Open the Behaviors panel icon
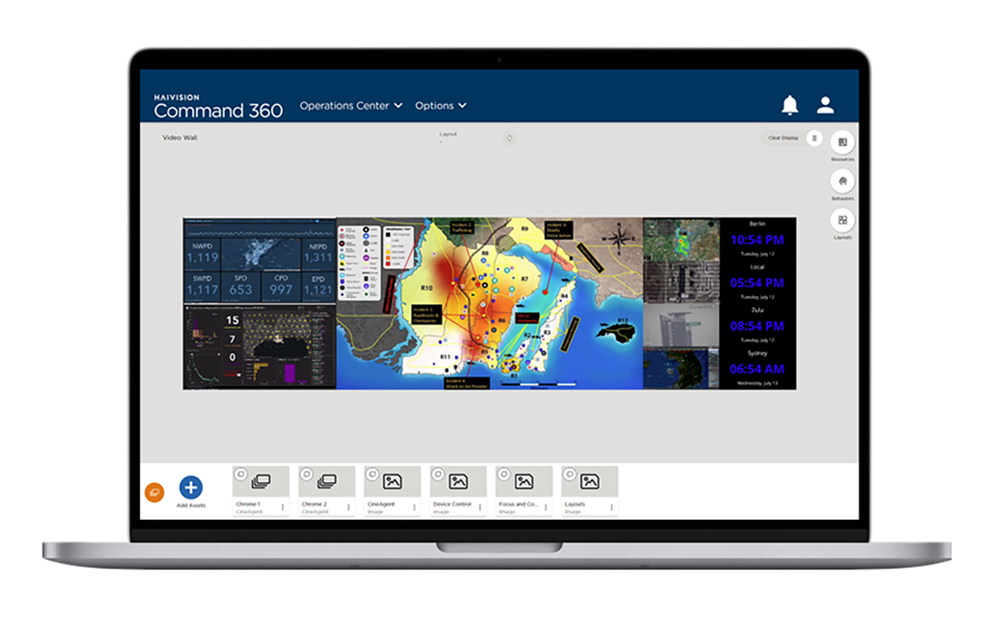This screenshot has width=993, height=620. [842, 182]
